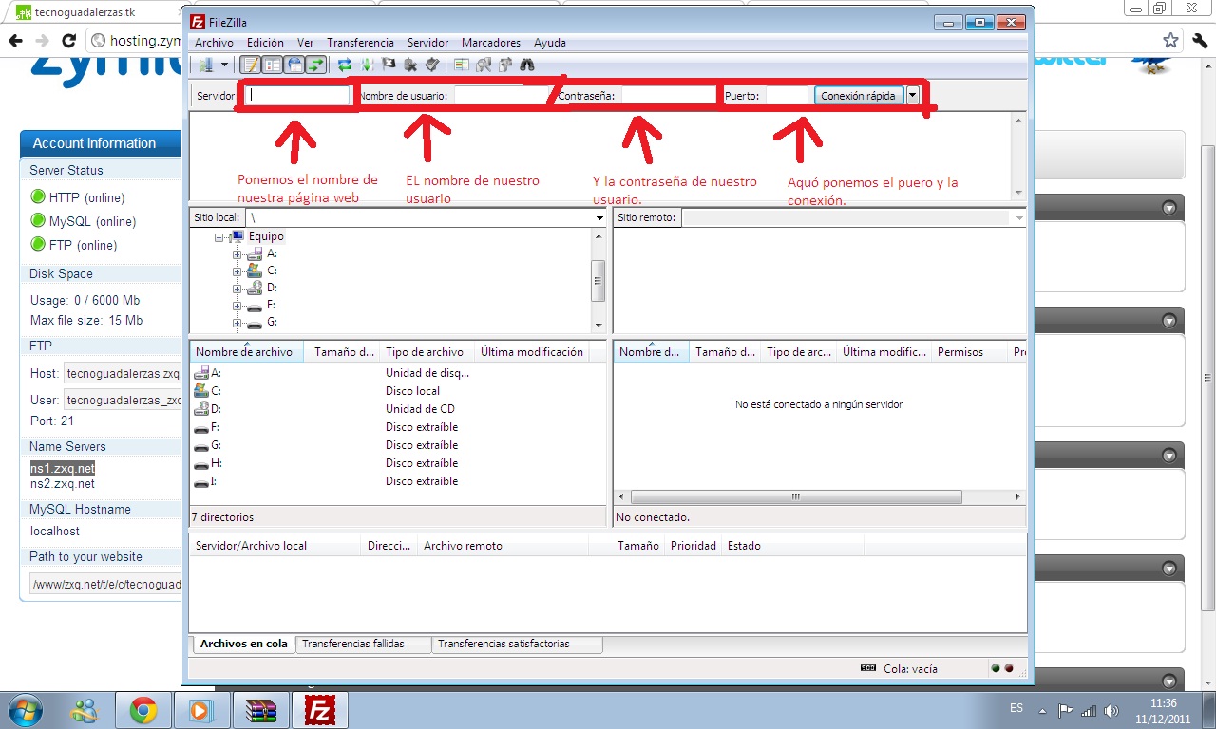Open the Transferencia menu
This screenshot has width=1216, height=729.
[360, 43]
